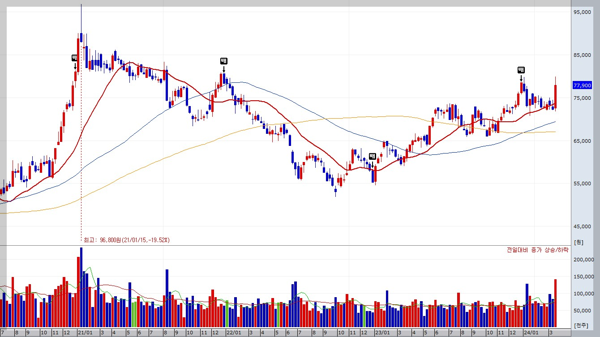Click the '배' dividend marker near 24/01
The width and height of the screenshot is (600, 337).
[x=521, y=70]
